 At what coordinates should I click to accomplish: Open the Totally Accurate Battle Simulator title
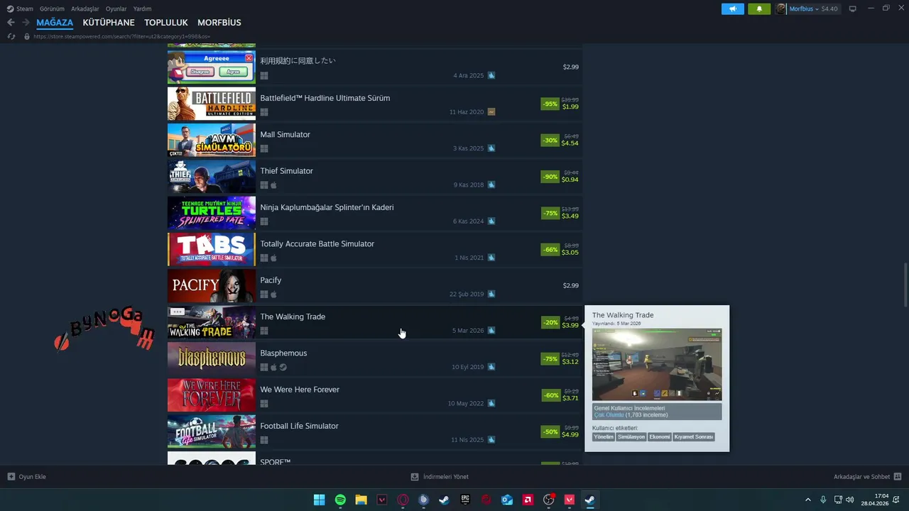[x=317, y=243]
